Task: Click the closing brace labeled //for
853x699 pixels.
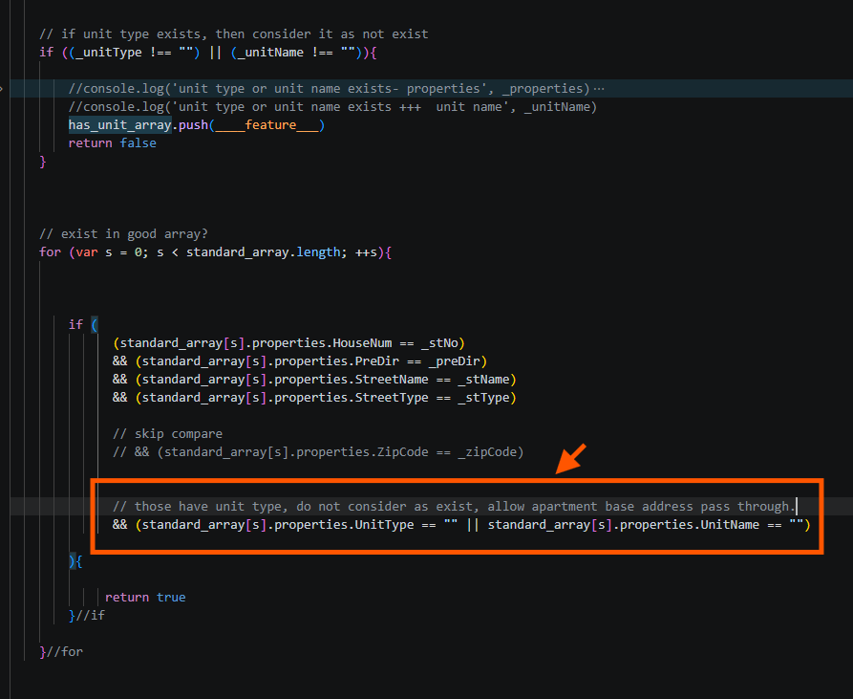Action: pos(61,651)
